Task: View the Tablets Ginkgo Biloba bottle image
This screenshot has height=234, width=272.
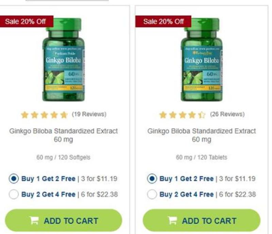Action: [202, 60]
